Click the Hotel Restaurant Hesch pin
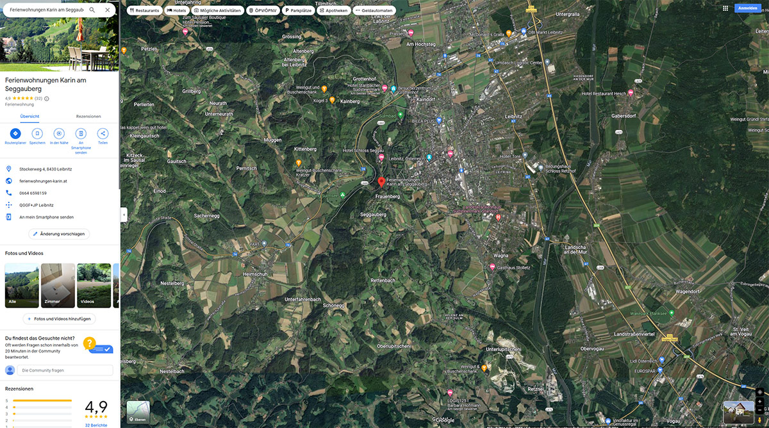The height and width of the screenshot is (428, 769). 631,93
